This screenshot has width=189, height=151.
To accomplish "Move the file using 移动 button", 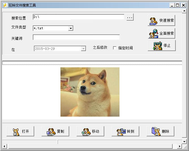I will tap(90, 131).
